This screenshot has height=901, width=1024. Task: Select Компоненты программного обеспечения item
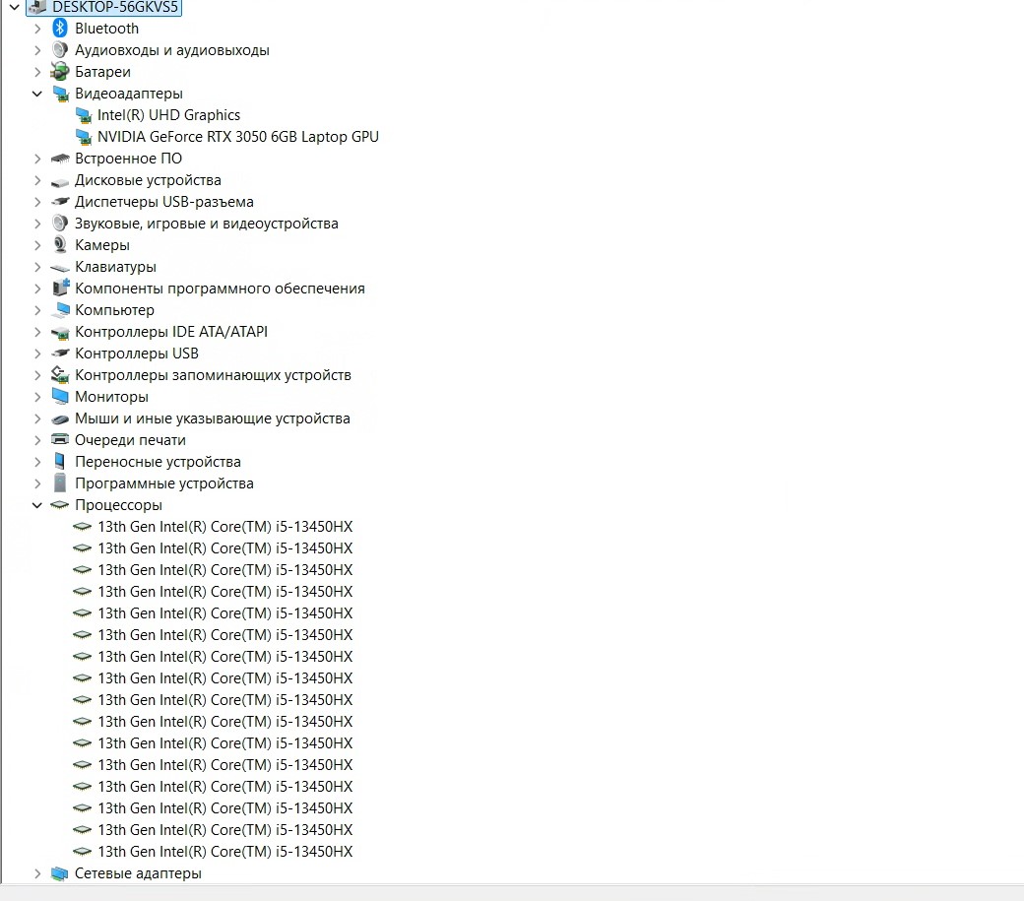tap(220, 289)
